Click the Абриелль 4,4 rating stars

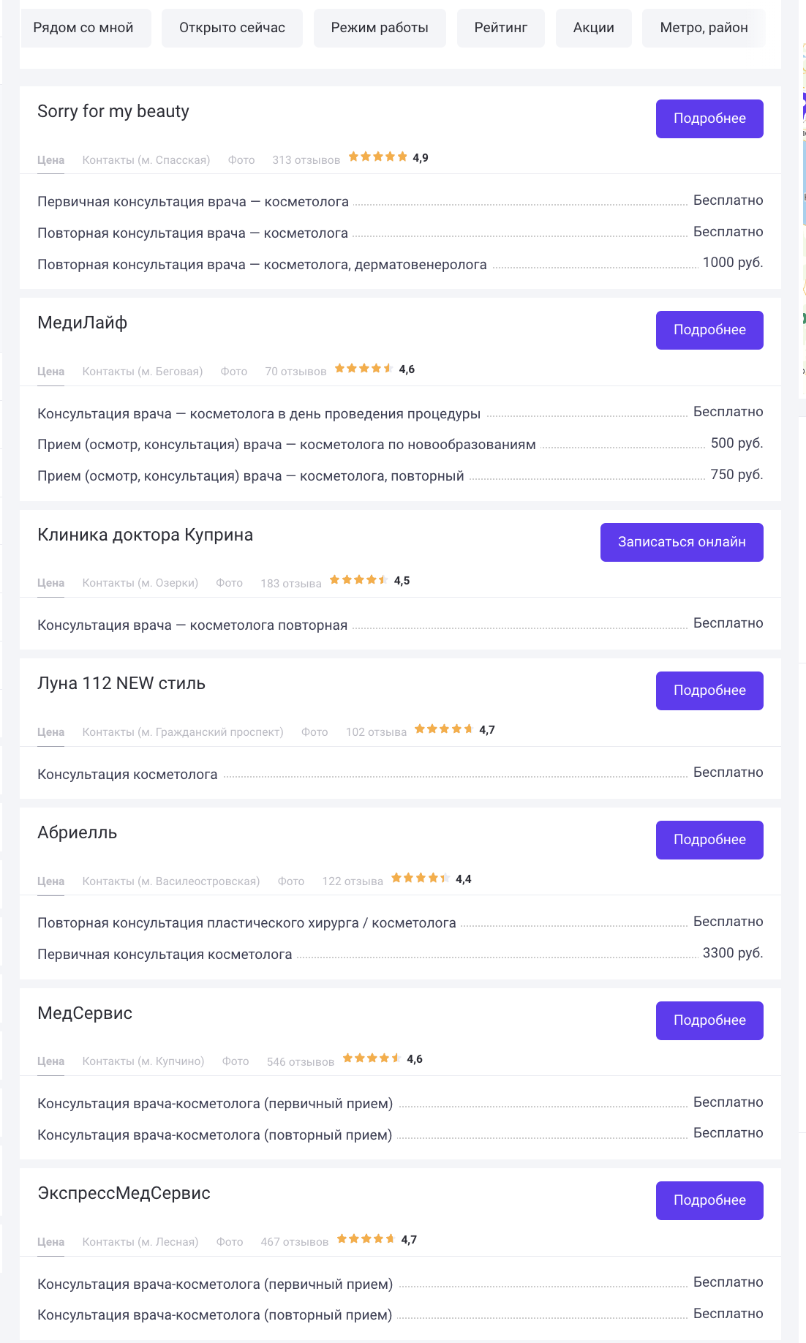[420, 878]
